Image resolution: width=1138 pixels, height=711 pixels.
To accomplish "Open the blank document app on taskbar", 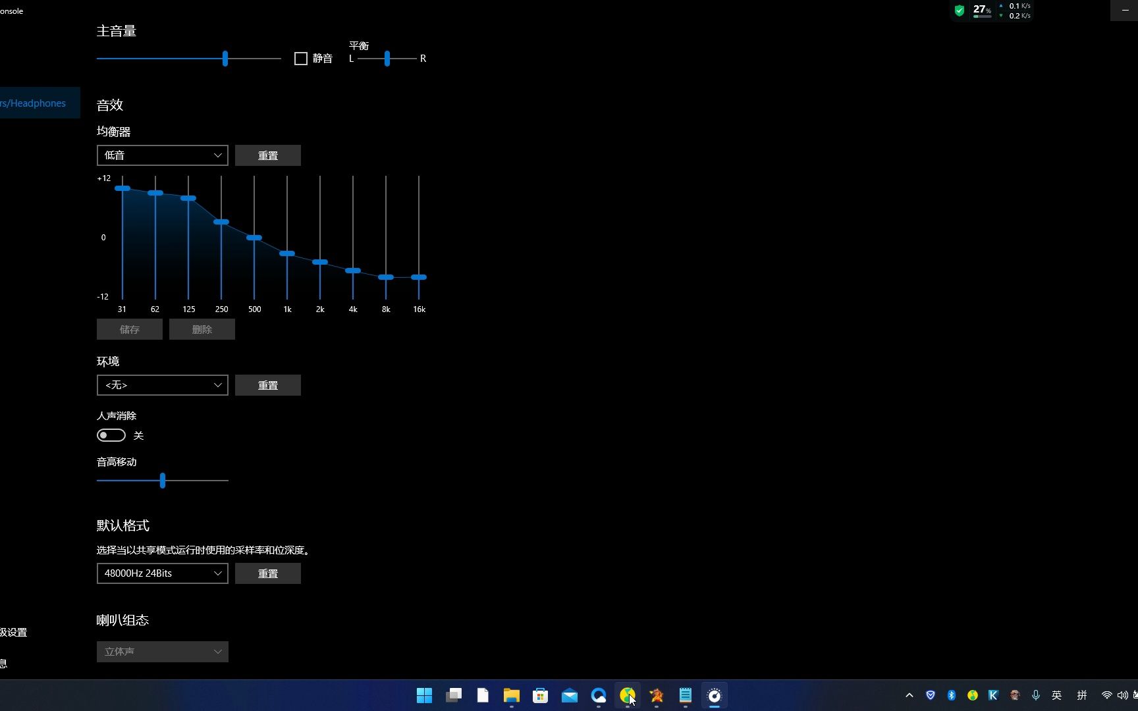I will pyautogui.click(x=483, y=695).
